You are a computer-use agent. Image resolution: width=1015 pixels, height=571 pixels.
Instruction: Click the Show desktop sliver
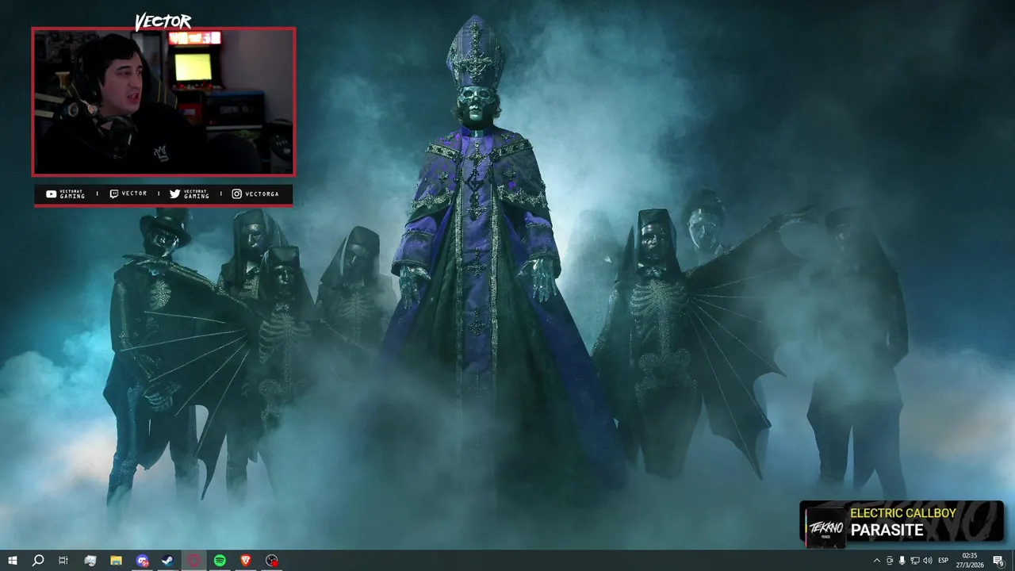pyautogui.click(x=1013, y=561)
